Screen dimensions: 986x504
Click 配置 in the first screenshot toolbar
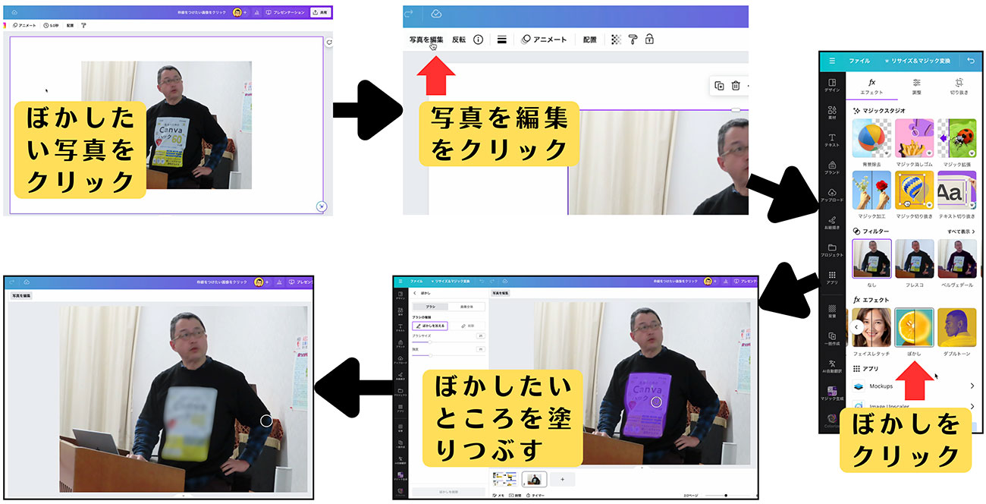tap(70, 25)
